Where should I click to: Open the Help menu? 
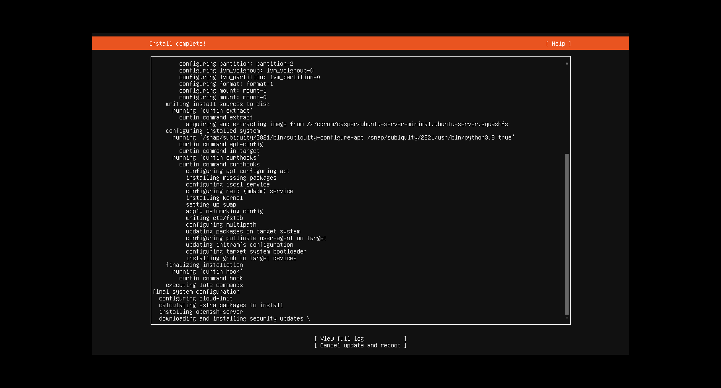point(558,44)
